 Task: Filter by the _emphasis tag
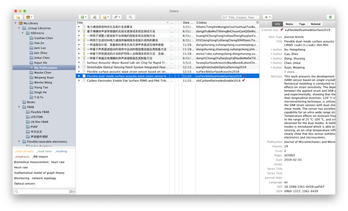[22, 157]
